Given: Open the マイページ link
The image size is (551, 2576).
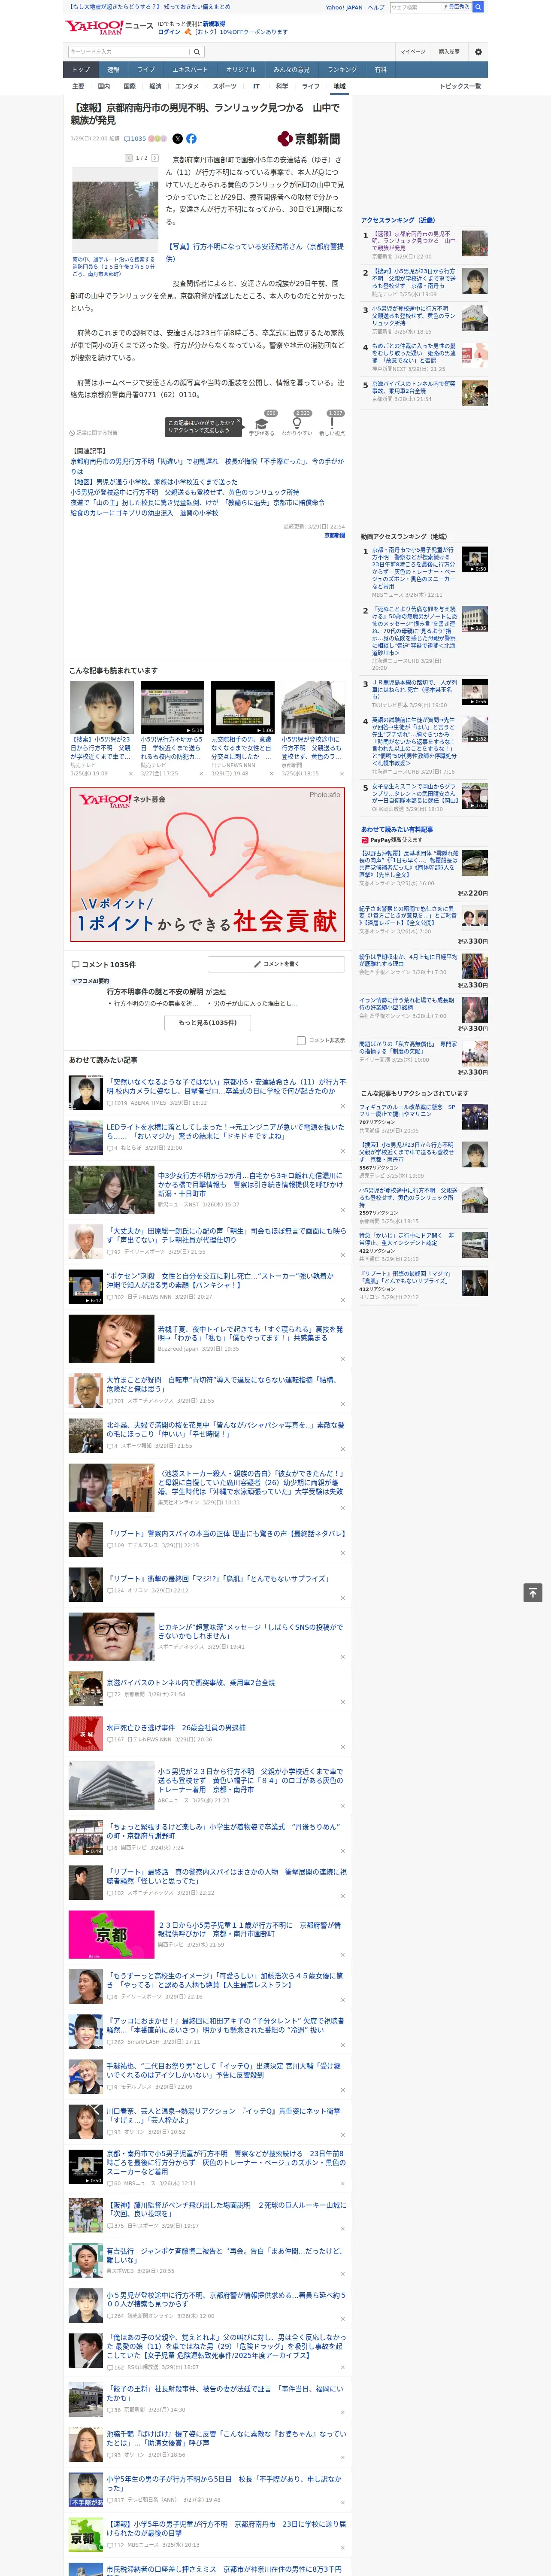Looking at the screenshot, I should coord(413,51).
